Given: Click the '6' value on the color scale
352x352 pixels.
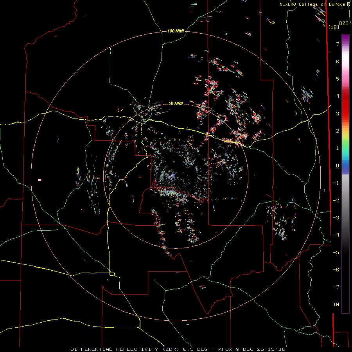Looking at the screenshot, I should pyautogui.click(x=338, y=61).
